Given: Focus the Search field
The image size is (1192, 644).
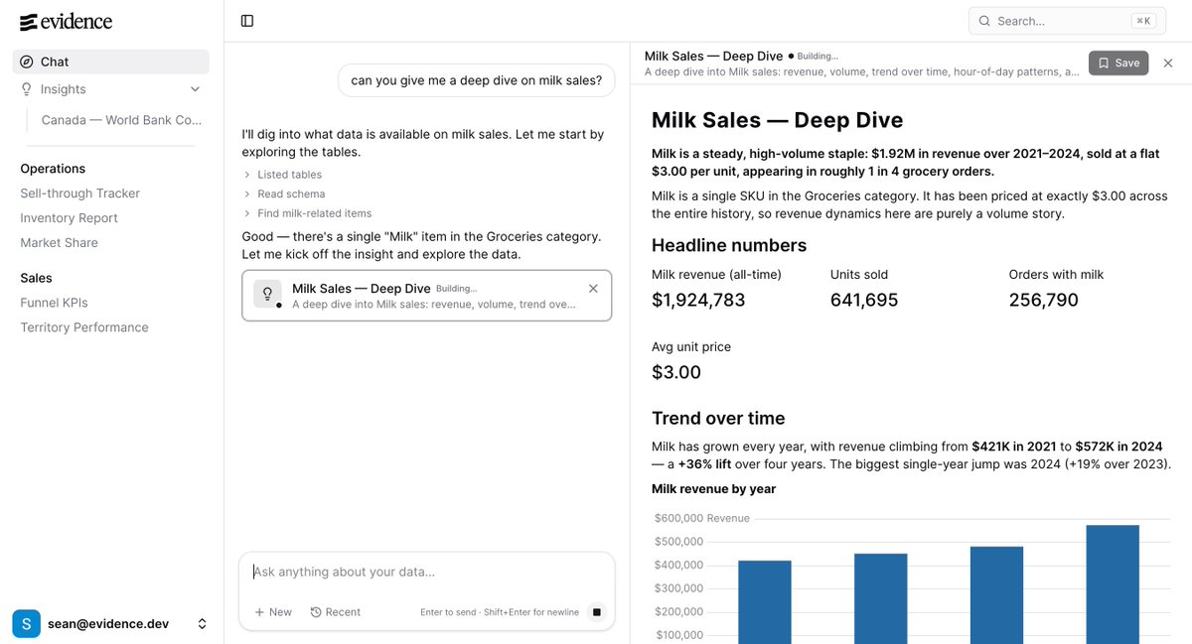Looking at the screenshot, I should [1068, 21].
